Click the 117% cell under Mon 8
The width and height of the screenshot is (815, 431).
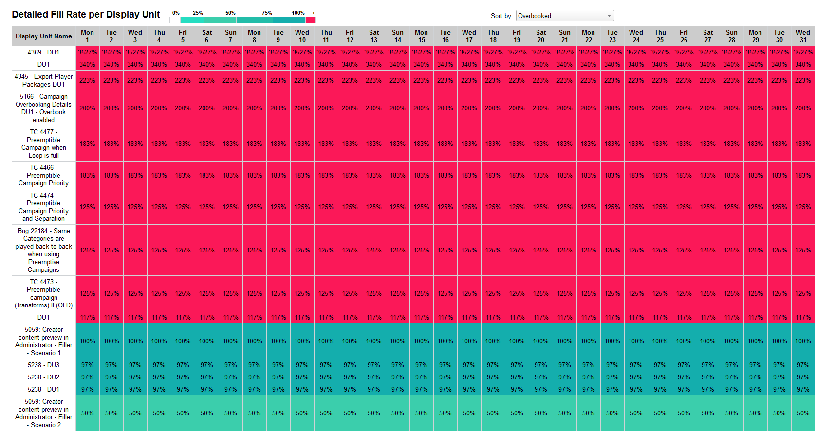(x=255, y=317)
